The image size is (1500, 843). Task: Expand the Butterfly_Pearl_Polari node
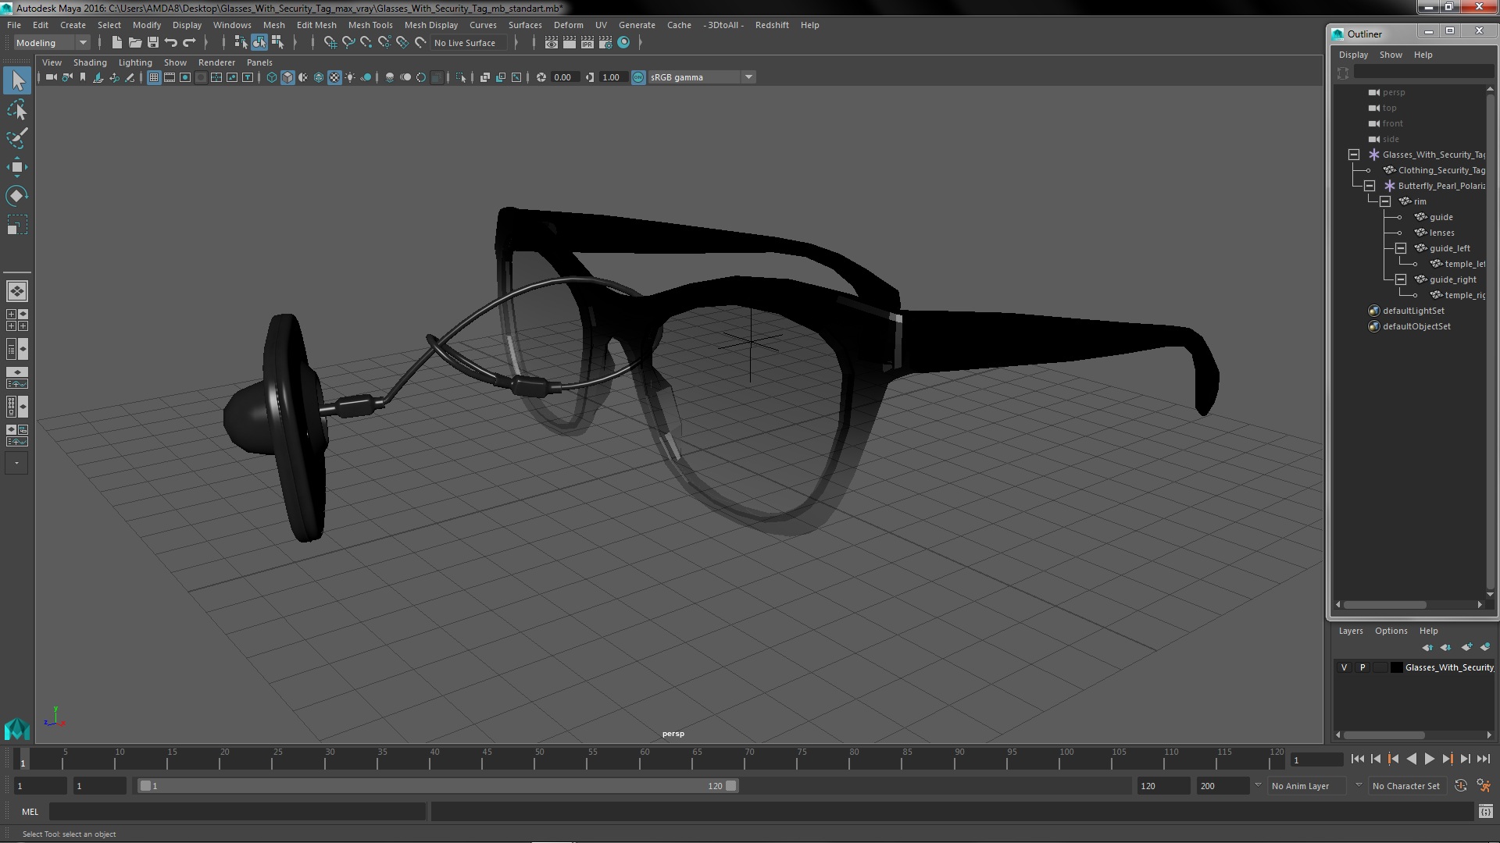click(1370, 185)
